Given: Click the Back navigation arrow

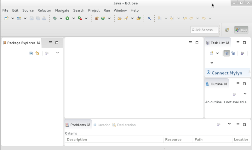Looking at the screenshot, I should coord(191,18).
